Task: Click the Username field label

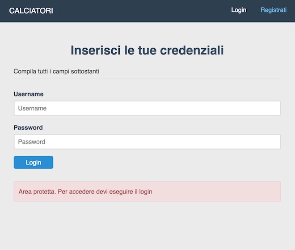Action: tap(29, 94)
